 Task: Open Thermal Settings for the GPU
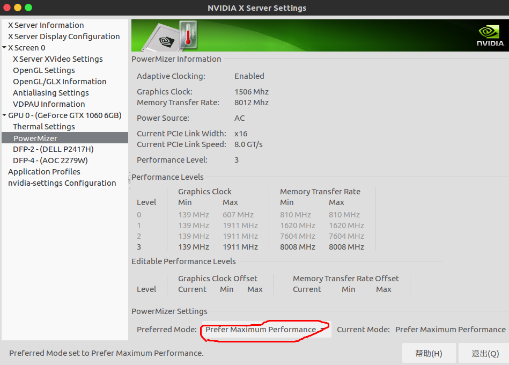43,126
